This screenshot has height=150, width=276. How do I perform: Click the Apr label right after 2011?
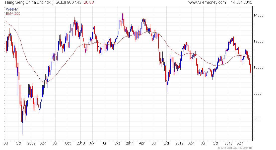pyautogui.click(x=142, y=143)
